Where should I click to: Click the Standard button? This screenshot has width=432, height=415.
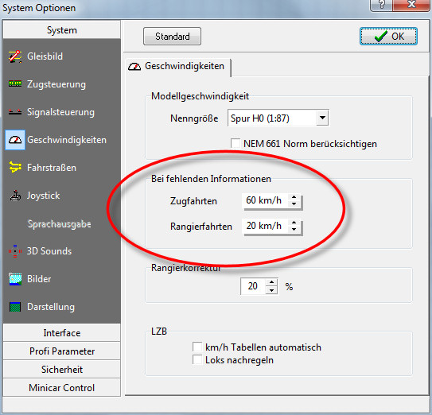click(172, 37)
